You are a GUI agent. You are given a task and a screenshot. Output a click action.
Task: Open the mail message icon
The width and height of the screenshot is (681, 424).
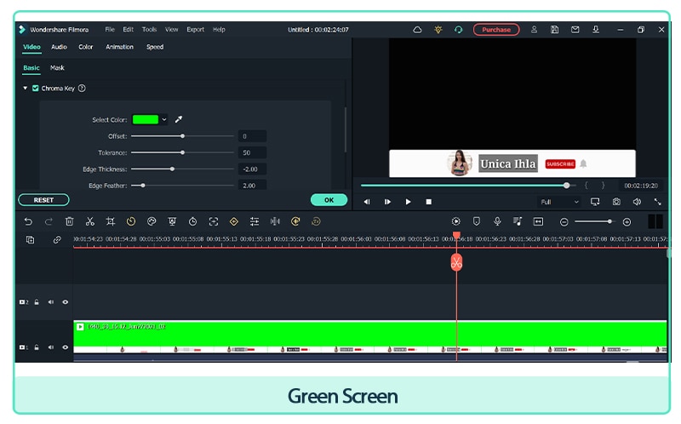coord(575,30)
